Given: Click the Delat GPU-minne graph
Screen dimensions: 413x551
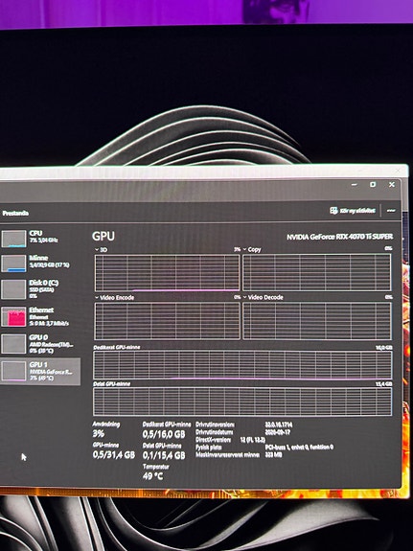Looking at the screenshot, I should pos(242,402).
